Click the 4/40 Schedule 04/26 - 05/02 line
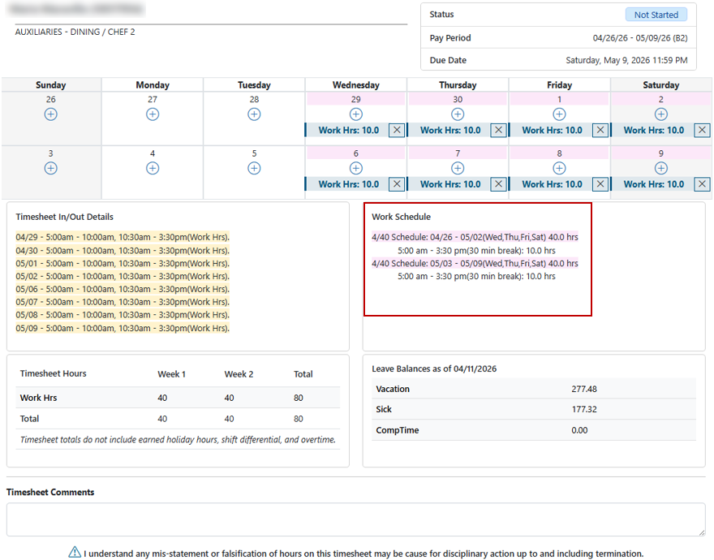Image resolution: width=714 pixels, height=560 pixels. [475, 237]
